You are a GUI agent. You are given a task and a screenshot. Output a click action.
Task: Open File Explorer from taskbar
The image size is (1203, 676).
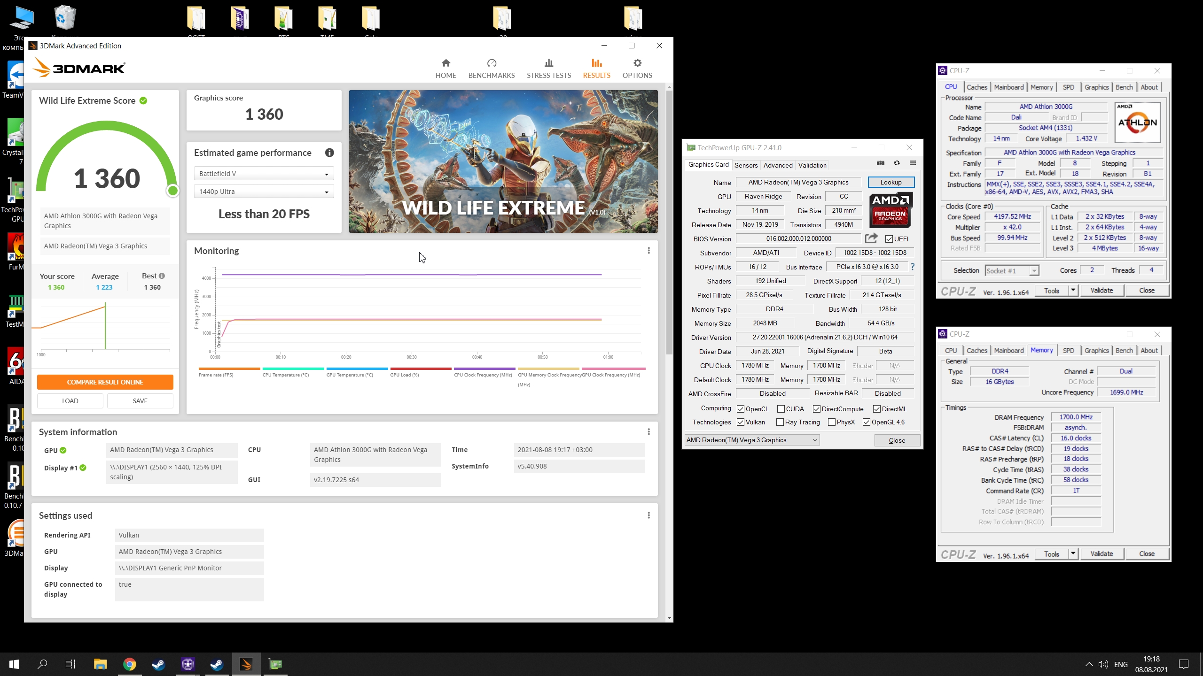click(100, 664)
